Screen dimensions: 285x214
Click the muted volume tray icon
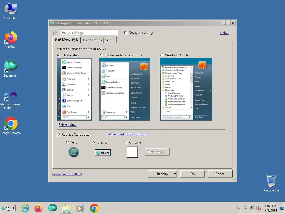click(x=258, y=208)
